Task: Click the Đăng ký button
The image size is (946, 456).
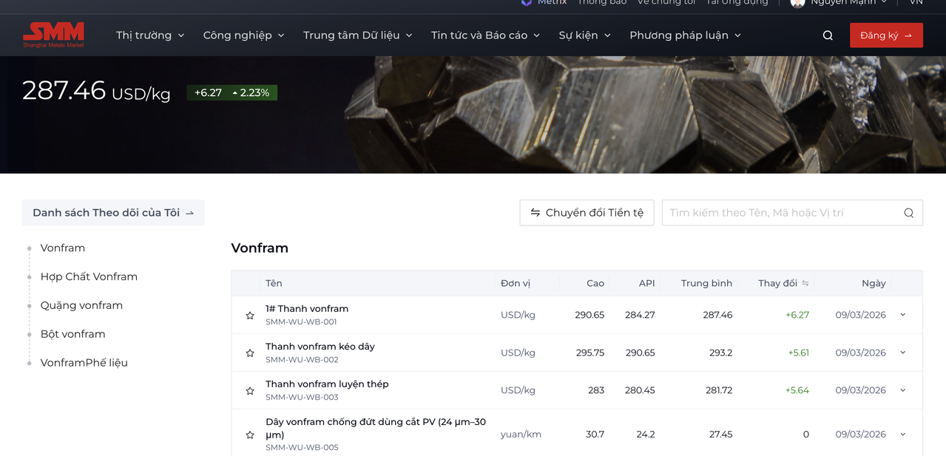Action: [886, 35]
